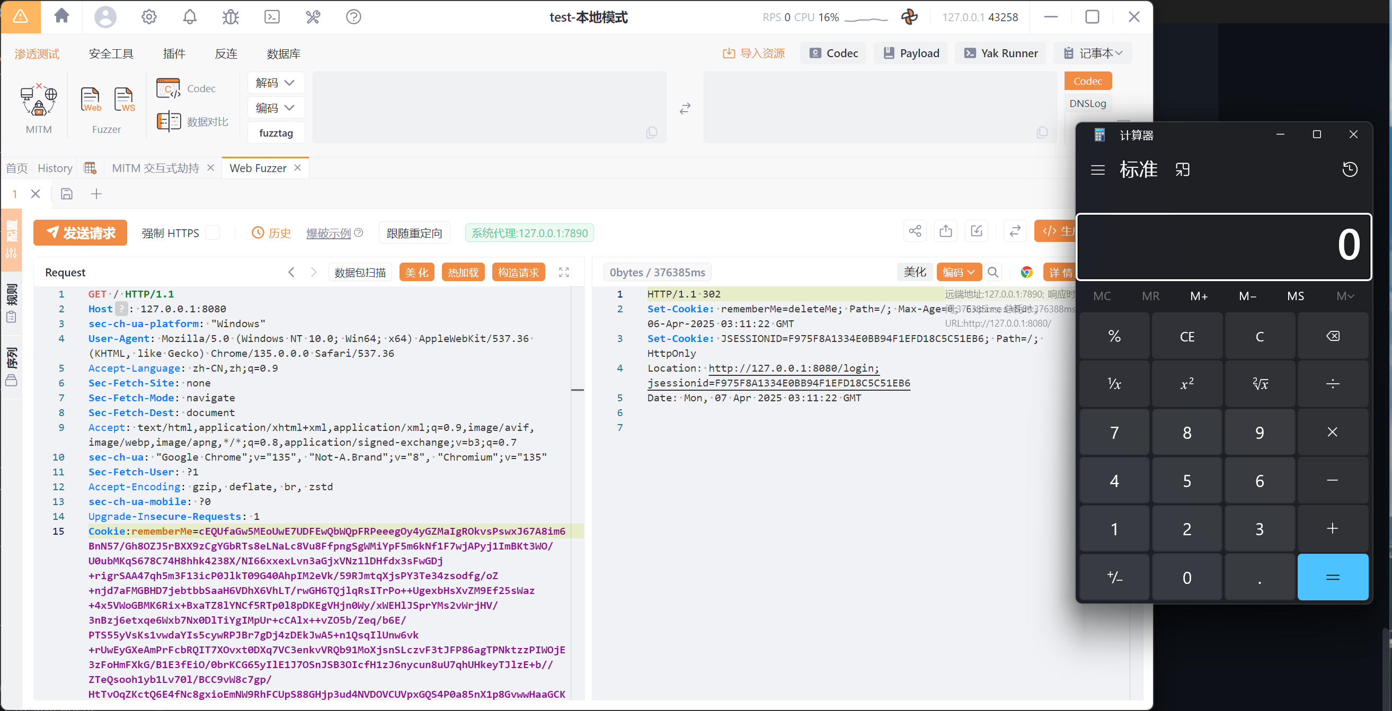Click the export upload icon in fuzzer toolbar
The image size is (1392, 711).
[x=945, y=231]
